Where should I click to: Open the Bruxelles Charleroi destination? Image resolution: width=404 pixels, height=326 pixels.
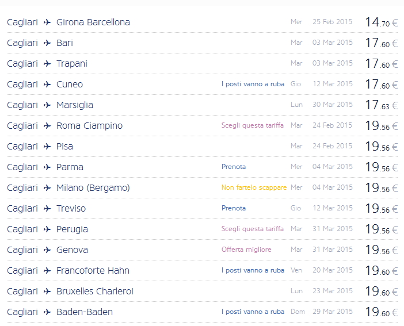click(x=95, y=292)
